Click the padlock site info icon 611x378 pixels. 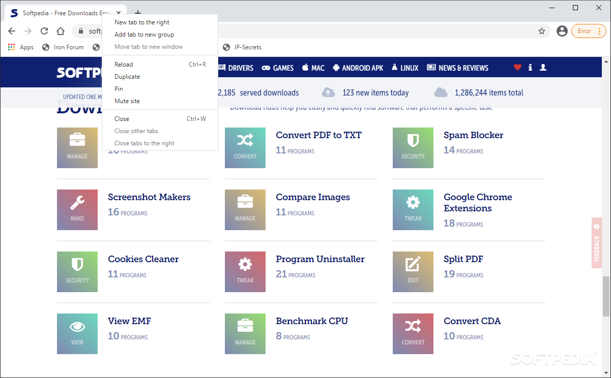coord(81,31)
